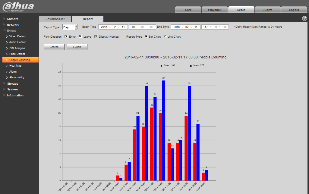Viewport: 309px width, 194px height.
Task: Select the Line Chart radio button
Action: 165,37
